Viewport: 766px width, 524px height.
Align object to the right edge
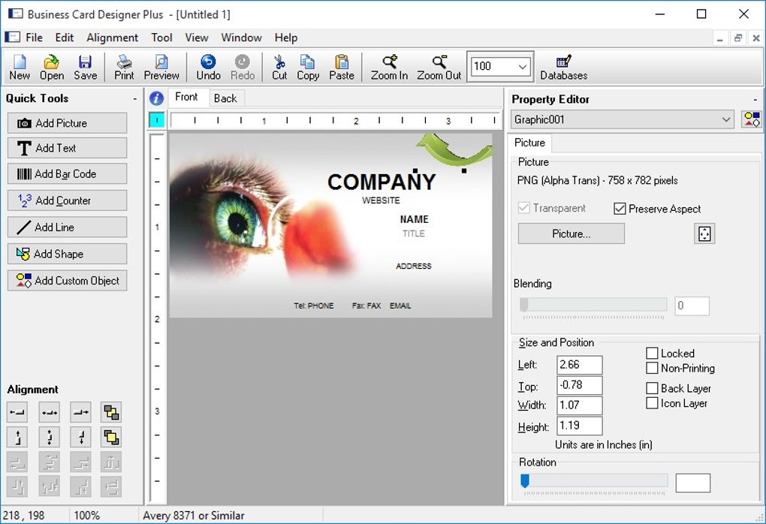click(x=80, y=412)
